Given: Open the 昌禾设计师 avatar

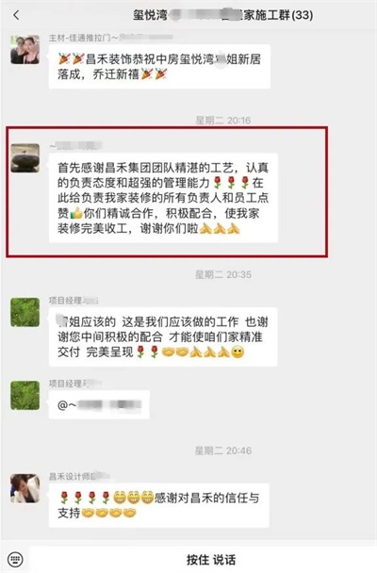Looking at the screenshot, I should click(x=25, y=488).
